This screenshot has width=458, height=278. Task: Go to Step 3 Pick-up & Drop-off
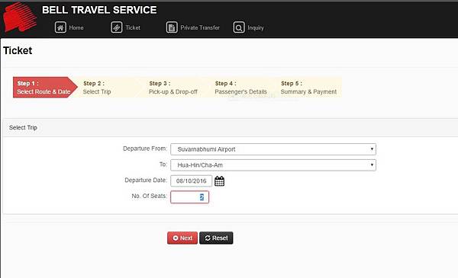coord(173,88)
